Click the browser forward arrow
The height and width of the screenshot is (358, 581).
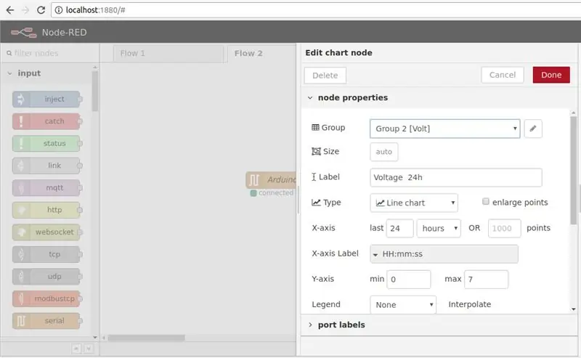click(x=25, y=10)
